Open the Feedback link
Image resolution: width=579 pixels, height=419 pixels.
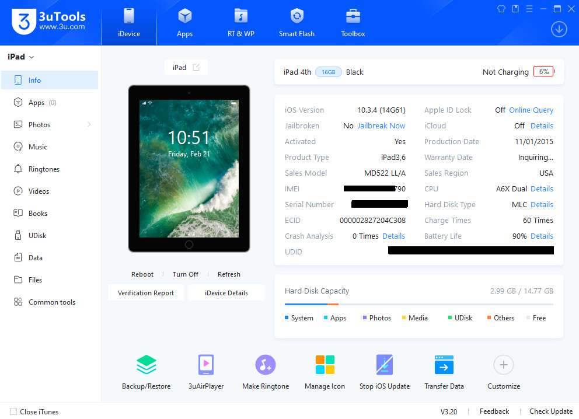pos(494,411)
